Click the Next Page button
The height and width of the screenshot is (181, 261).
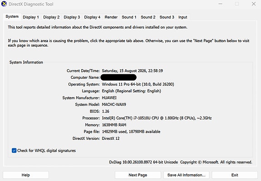point(138,175)
